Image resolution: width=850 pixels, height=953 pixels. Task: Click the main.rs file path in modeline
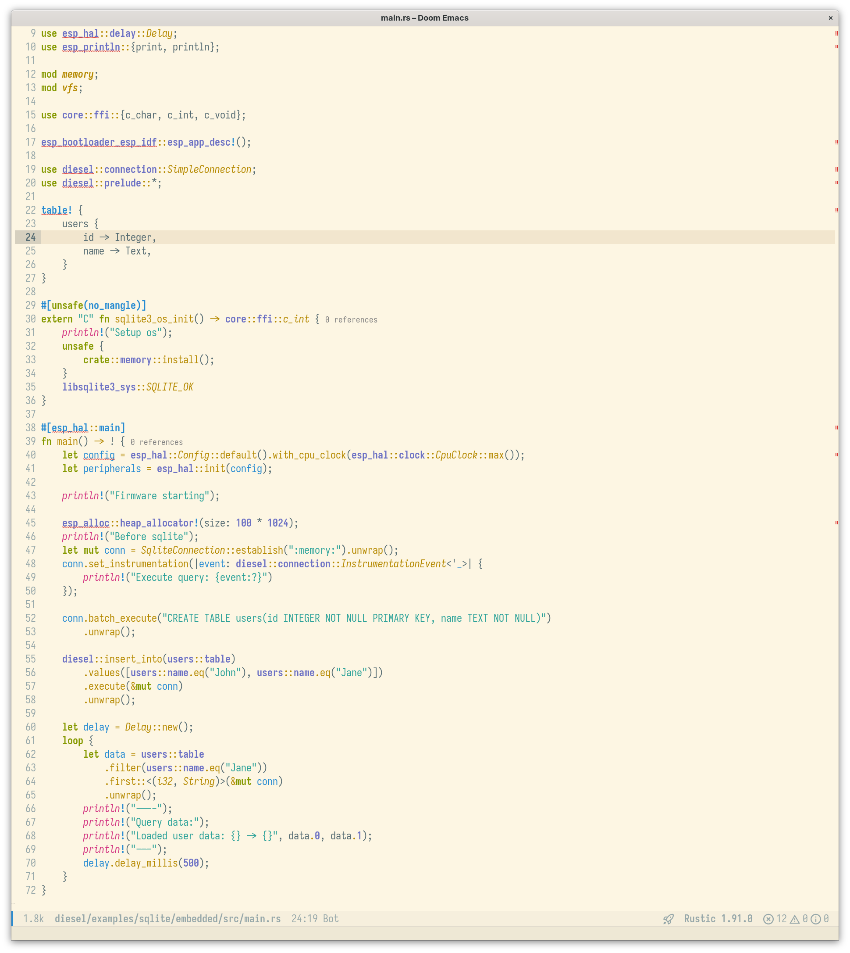(x=167, y=919)
